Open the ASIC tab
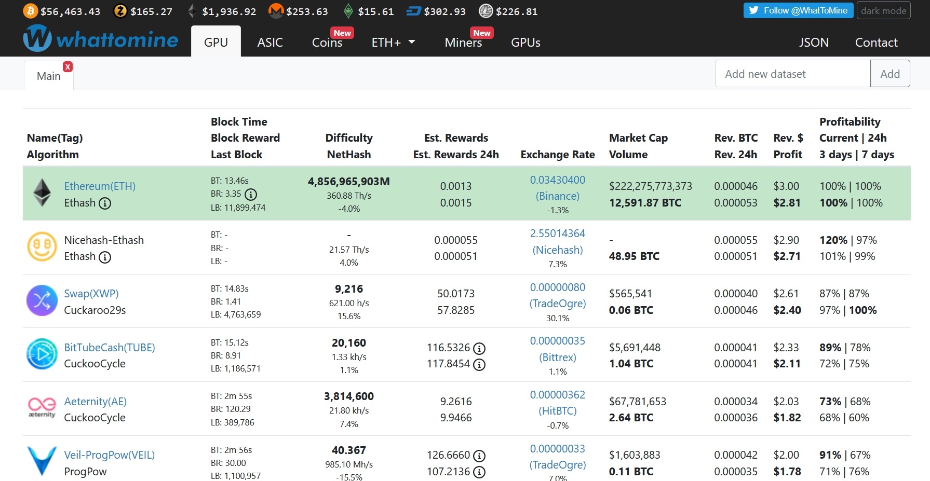Screen dimensions: 930x481 (270, 43)
